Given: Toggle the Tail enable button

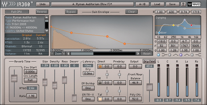Looking at the screenshot, I should pyautogui.click(x=100, y=99).
